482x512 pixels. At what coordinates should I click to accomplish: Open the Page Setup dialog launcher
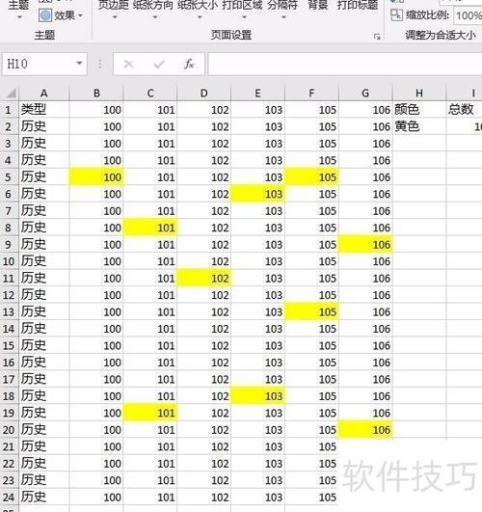tap(377, 37)
